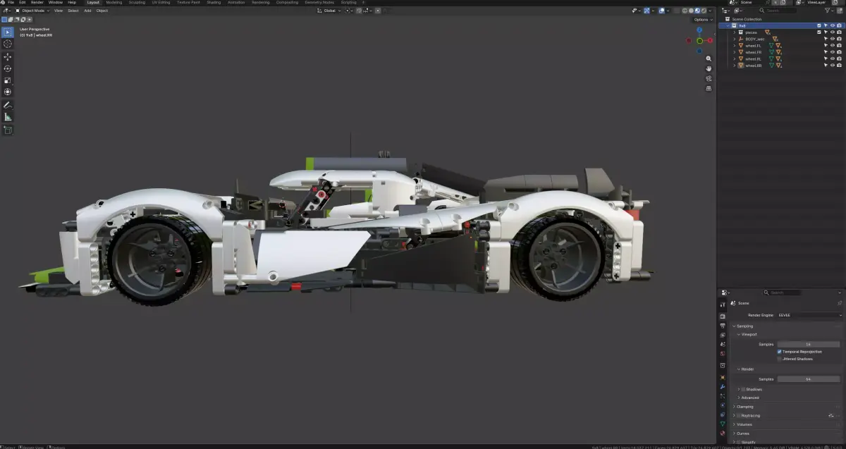The height and width of the screenshot is (449, 846).
Task: Open the Global transform orientation dropdown
Action: 329,11
